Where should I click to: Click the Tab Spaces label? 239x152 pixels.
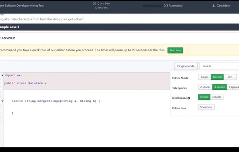[x=179, y=88]
